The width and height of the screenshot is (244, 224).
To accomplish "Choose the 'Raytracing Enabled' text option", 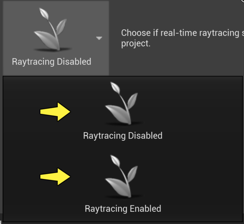I will tap(123, 209).
